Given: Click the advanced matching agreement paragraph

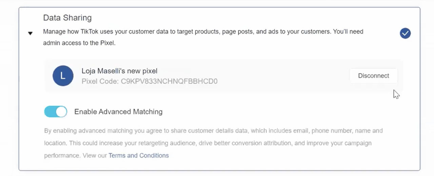Looking at the screenshot, I should coord(213,143).
